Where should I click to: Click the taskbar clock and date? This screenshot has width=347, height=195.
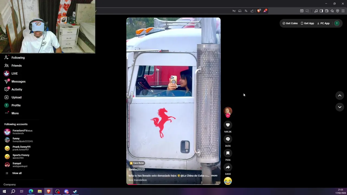340,191
